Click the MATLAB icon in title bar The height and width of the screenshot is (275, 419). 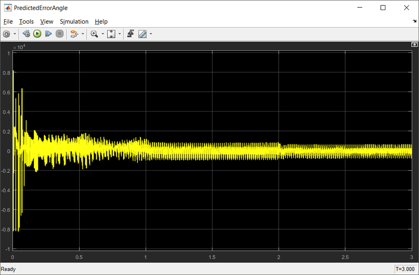pos(8,8)
